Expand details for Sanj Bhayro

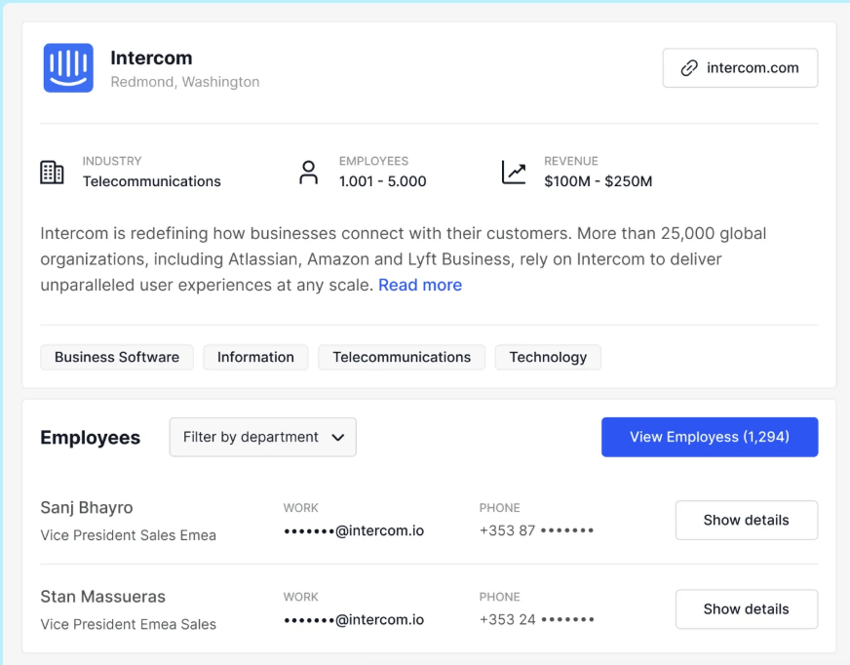tap(746, 520)
